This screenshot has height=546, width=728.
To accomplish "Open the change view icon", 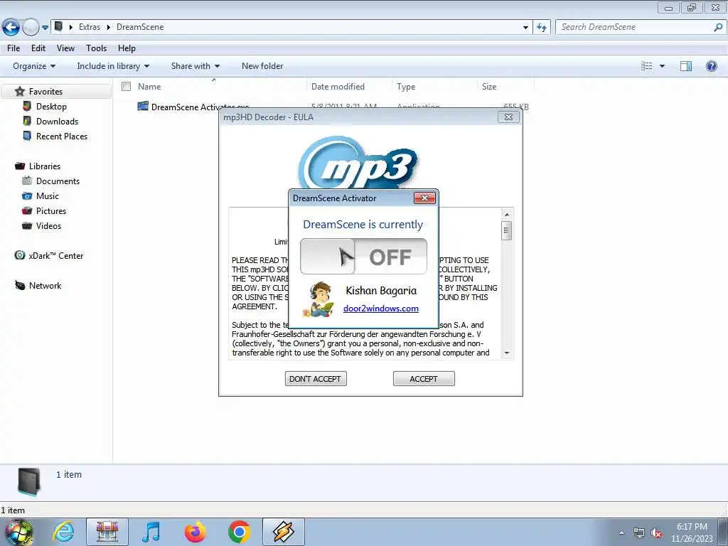I will click(x=647, y=66).
